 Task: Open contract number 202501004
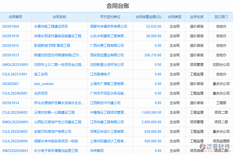coord(10,27)
